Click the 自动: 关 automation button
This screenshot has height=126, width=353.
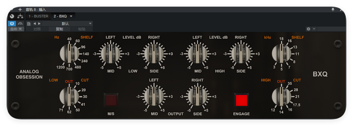coord(16,29)
